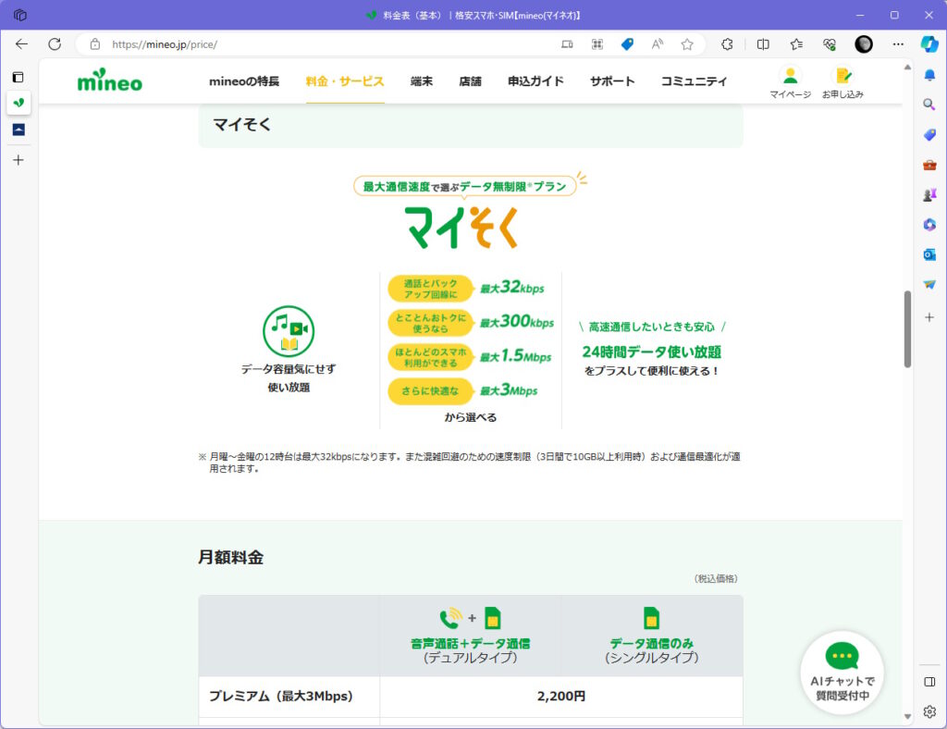
Task: Open AIチャット support bubble
Action: (x=842, y=673)
